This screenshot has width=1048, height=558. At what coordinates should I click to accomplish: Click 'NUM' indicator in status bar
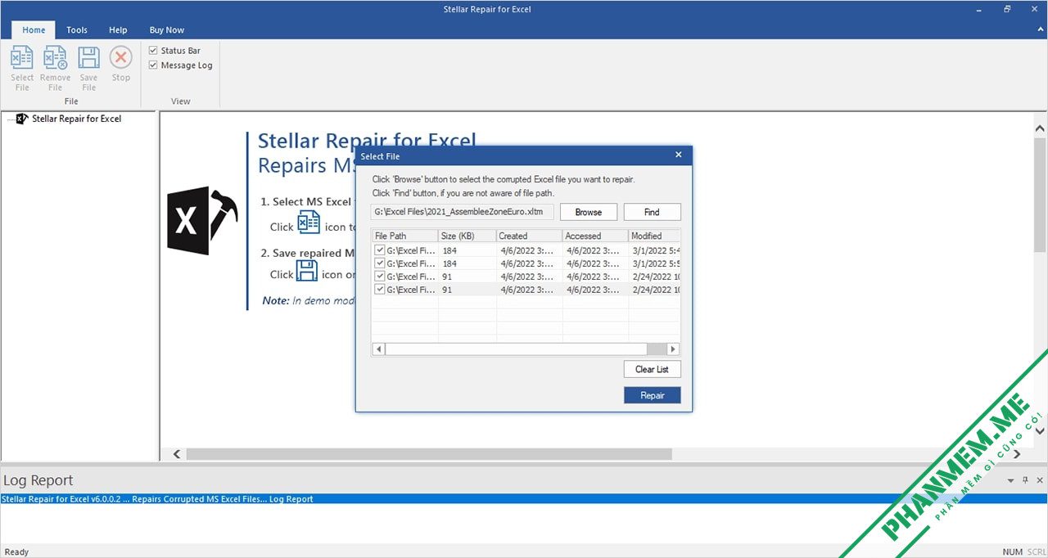click(1012, 551)
